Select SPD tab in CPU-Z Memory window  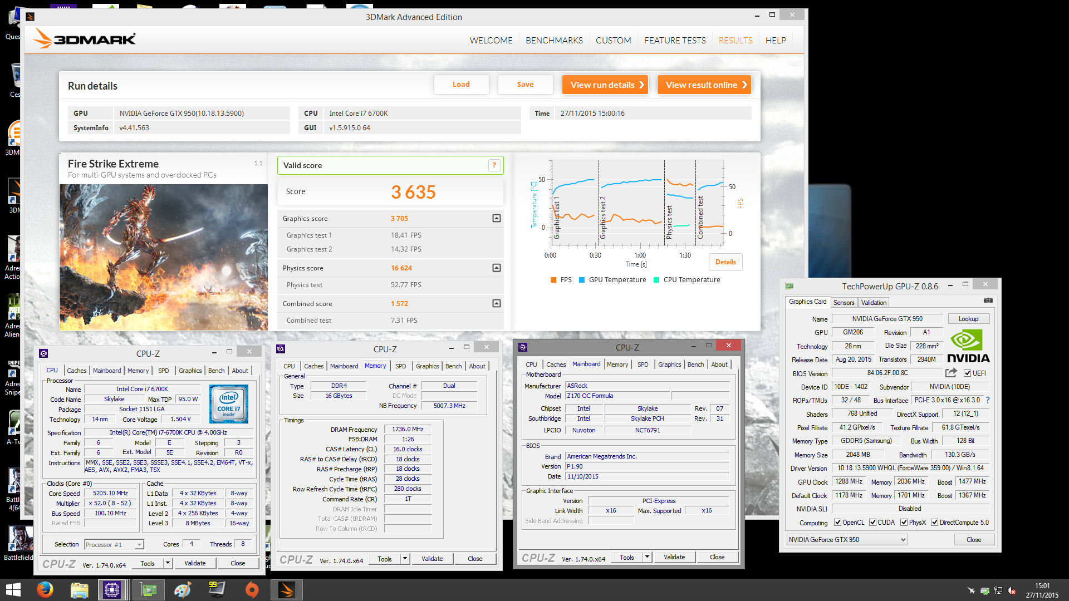[400, 366]
